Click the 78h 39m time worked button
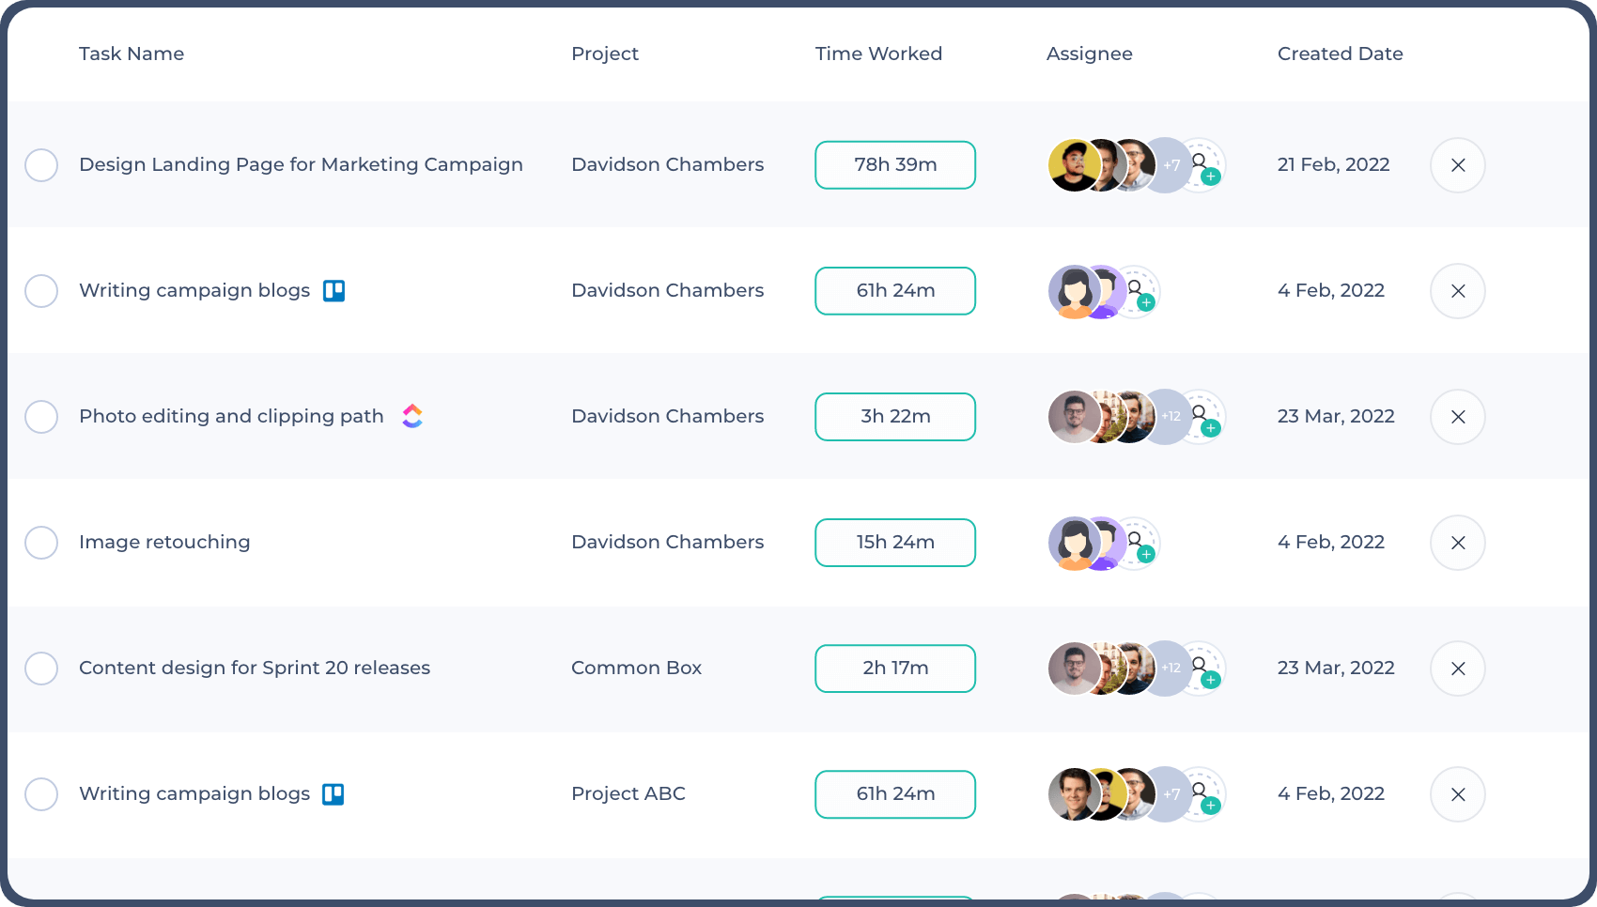This screenshot has height=907, width=1597. coord(894,164)
